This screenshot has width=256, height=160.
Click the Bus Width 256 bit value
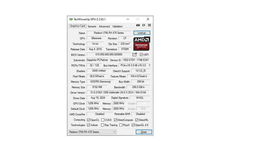141,81
